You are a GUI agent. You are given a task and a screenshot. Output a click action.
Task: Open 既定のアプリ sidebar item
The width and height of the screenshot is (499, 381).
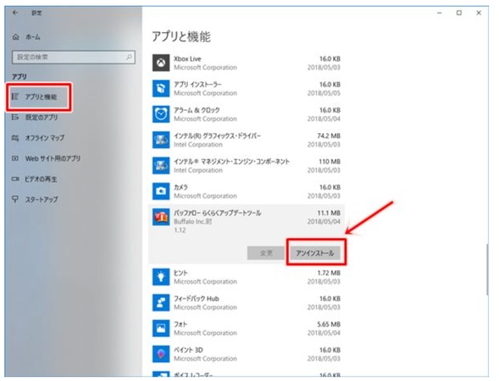coord(42,118)
